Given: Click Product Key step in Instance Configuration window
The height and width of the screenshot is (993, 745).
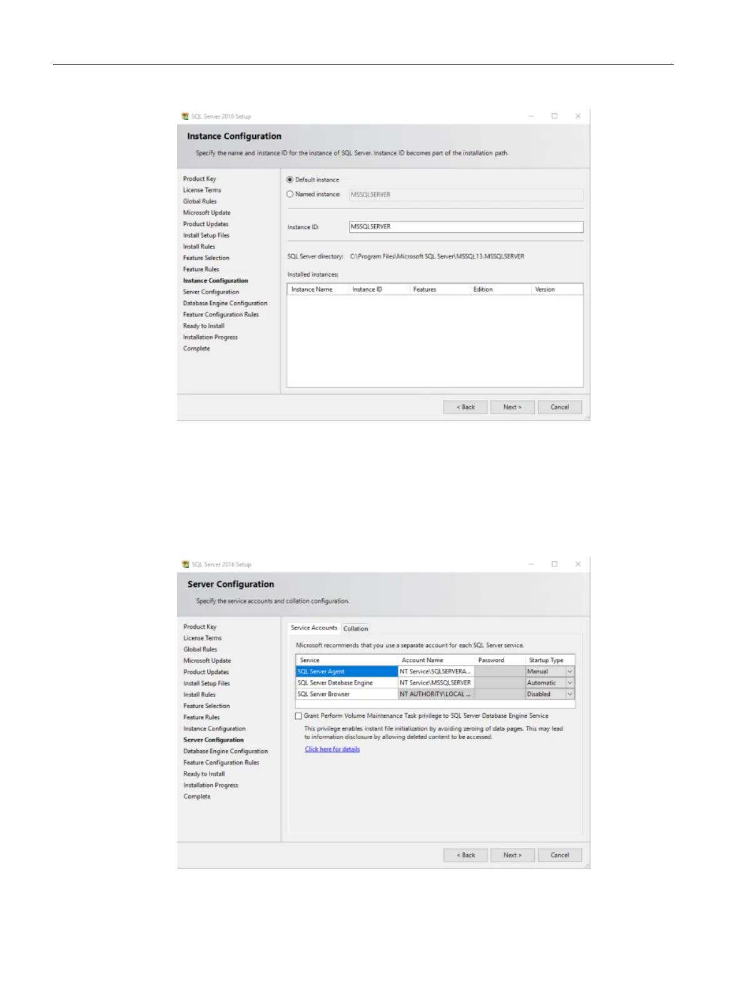Looking at the screenshot, I should tap(200, 179).
